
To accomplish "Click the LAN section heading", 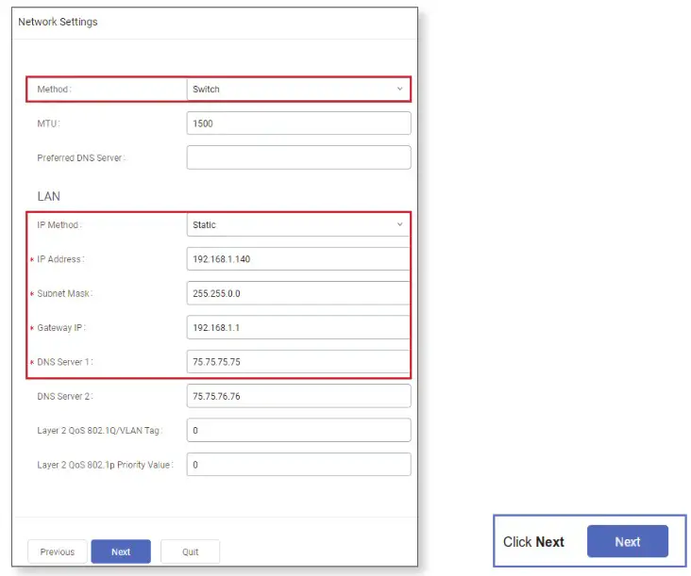I will coord(48,196).
